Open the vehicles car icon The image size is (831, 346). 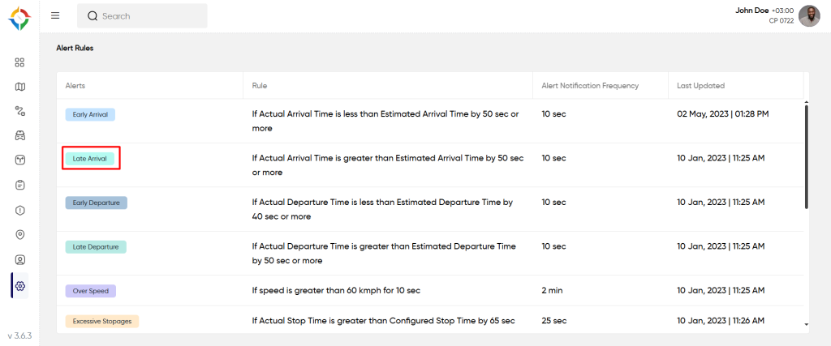coord(20,135)
